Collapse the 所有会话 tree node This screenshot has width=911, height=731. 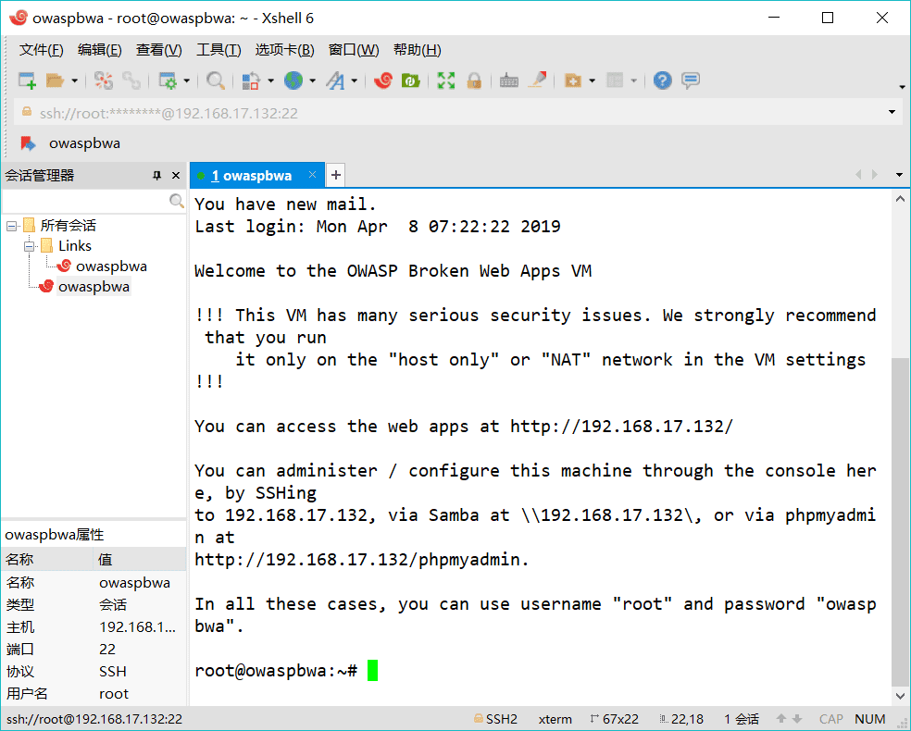(11, 226)
